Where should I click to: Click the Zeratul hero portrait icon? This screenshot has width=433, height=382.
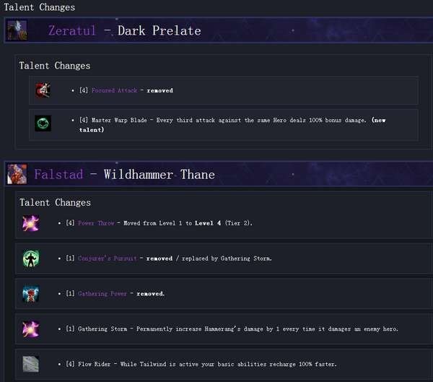tap(17, 30)
